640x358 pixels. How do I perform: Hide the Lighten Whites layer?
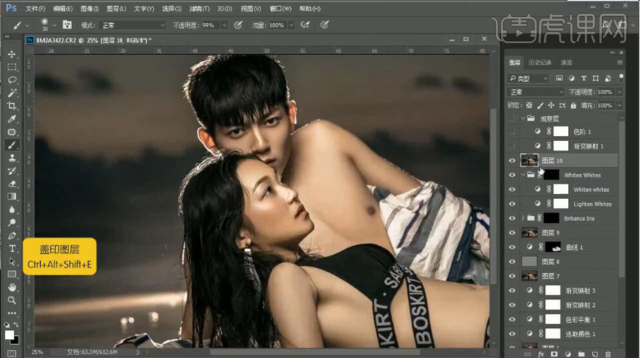(x=512, y=204)
